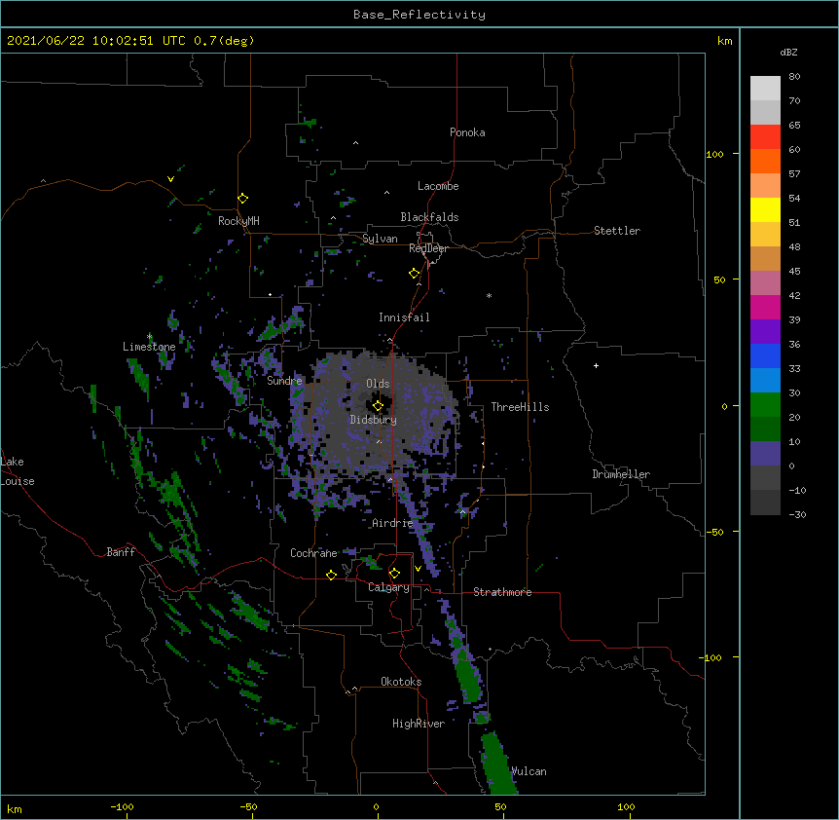Viewport: 839px width, 820px height.
Task: Select the dark orange legend swatch
Action: coord(765,161)
